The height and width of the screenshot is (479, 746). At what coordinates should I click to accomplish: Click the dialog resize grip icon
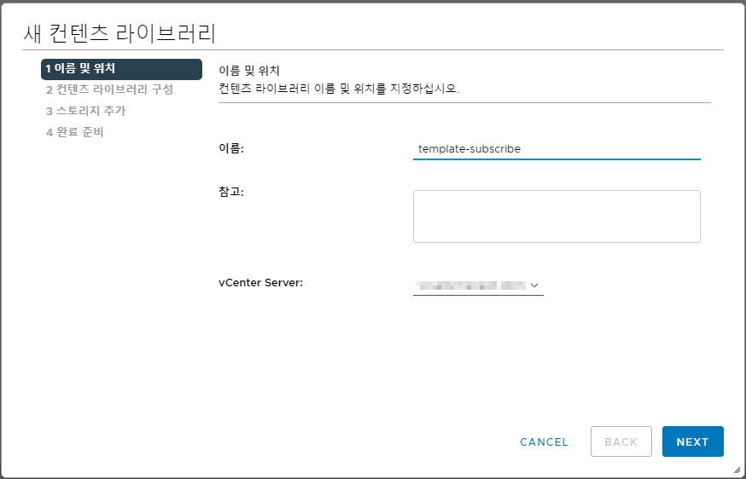coord(737,470)
